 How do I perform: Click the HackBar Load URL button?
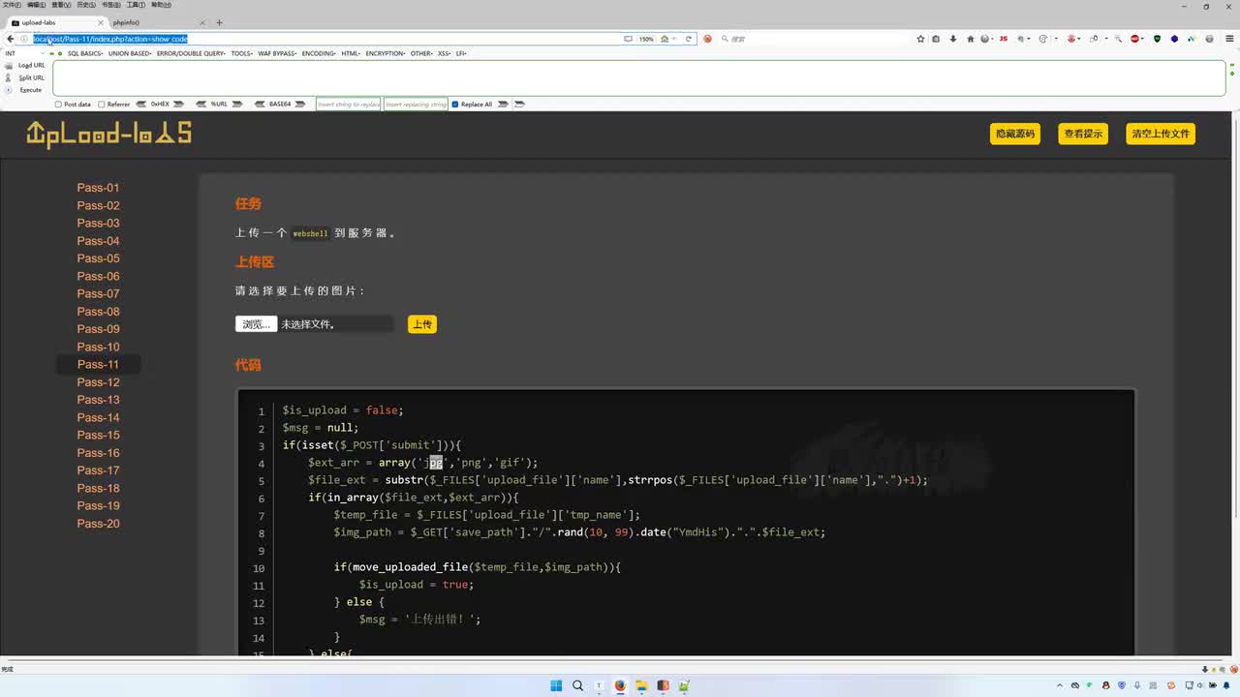31,66
